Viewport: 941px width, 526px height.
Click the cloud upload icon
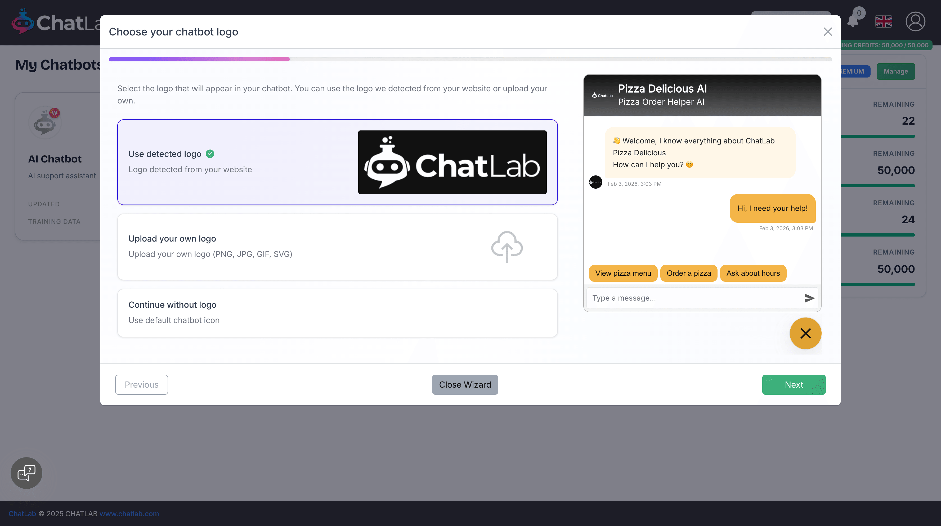(x=507, y=247)
